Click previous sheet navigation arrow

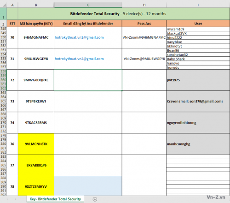[8, 199]
